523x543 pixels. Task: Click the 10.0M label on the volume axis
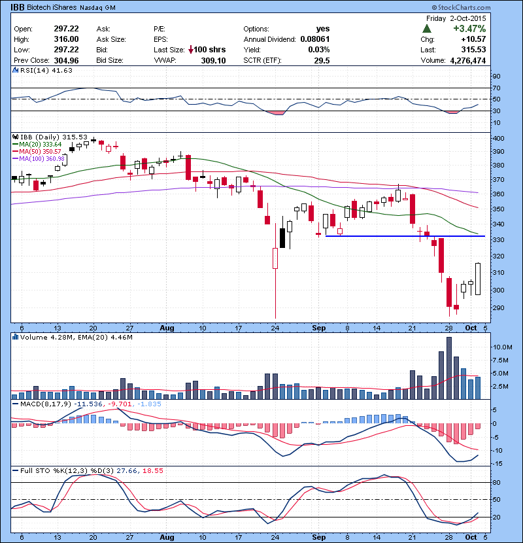point(503,347)
